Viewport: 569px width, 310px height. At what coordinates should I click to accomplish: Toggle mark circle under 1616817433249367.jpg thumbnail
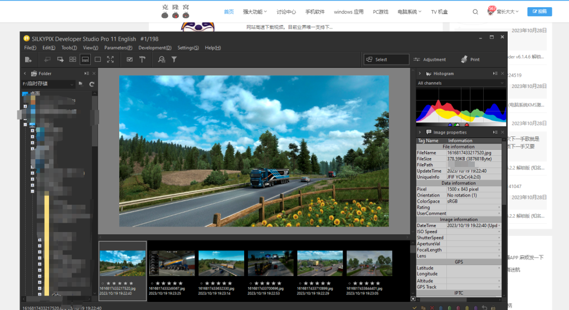(152, 283)
